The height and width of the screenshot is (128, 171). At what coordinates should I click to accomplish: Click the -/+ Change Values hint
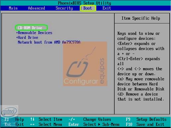pos(90,119)
